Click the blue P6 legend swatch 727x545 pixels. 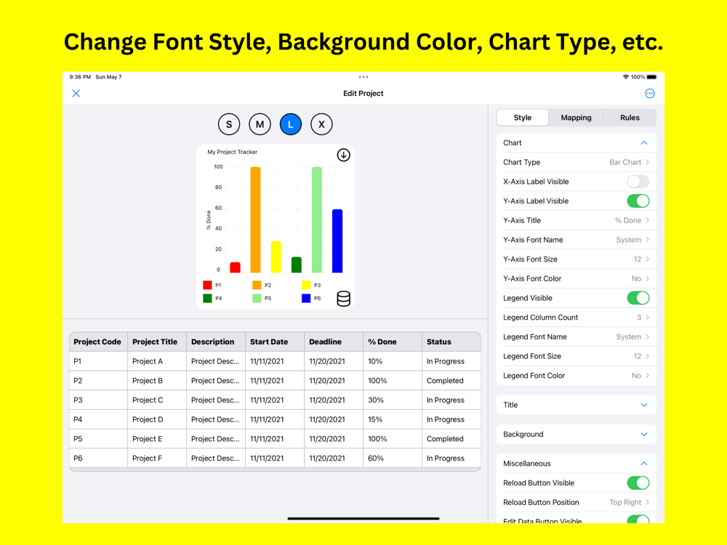point(306,298)
